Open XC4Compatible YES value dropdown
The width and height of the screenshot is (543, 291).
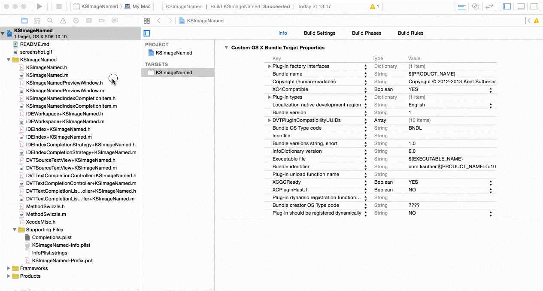pos(491,90)
